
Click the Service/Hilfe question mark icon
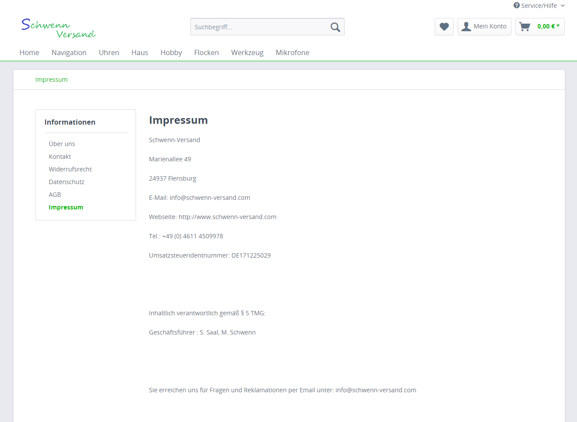coord(517,6)
